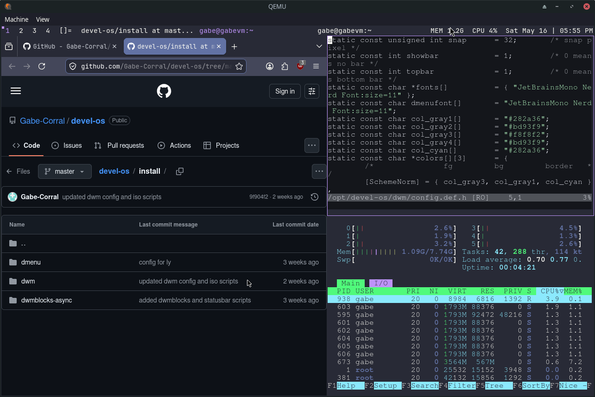This screenshot has height=397, width=595.
Task: Open the Firefox sidebar/tab overview icon
Action: tap(9, 46)
